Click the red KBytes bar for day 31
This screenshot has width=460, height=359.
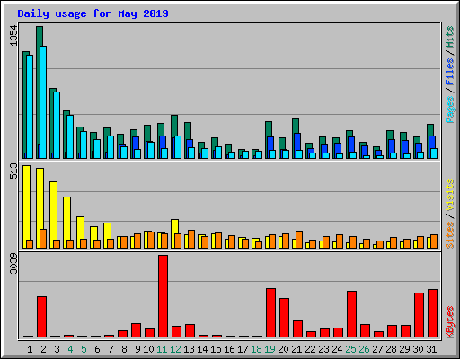coord(432,313)
